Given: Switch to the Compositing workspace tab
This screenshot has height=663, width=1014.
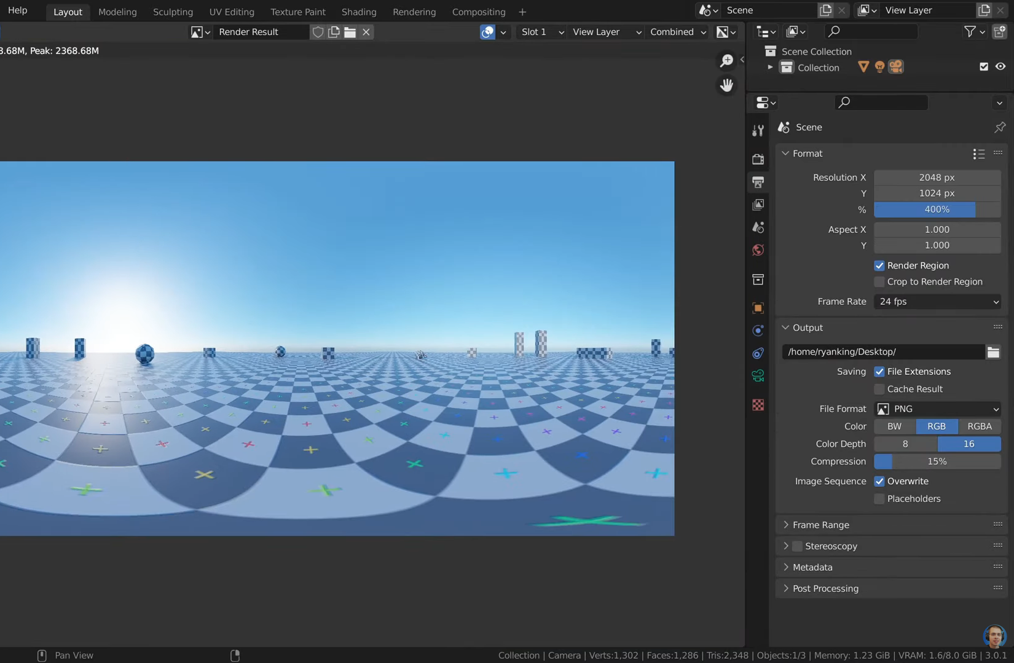Looking at the screenshot, I should pyautogui.click(x=479, y=12).
